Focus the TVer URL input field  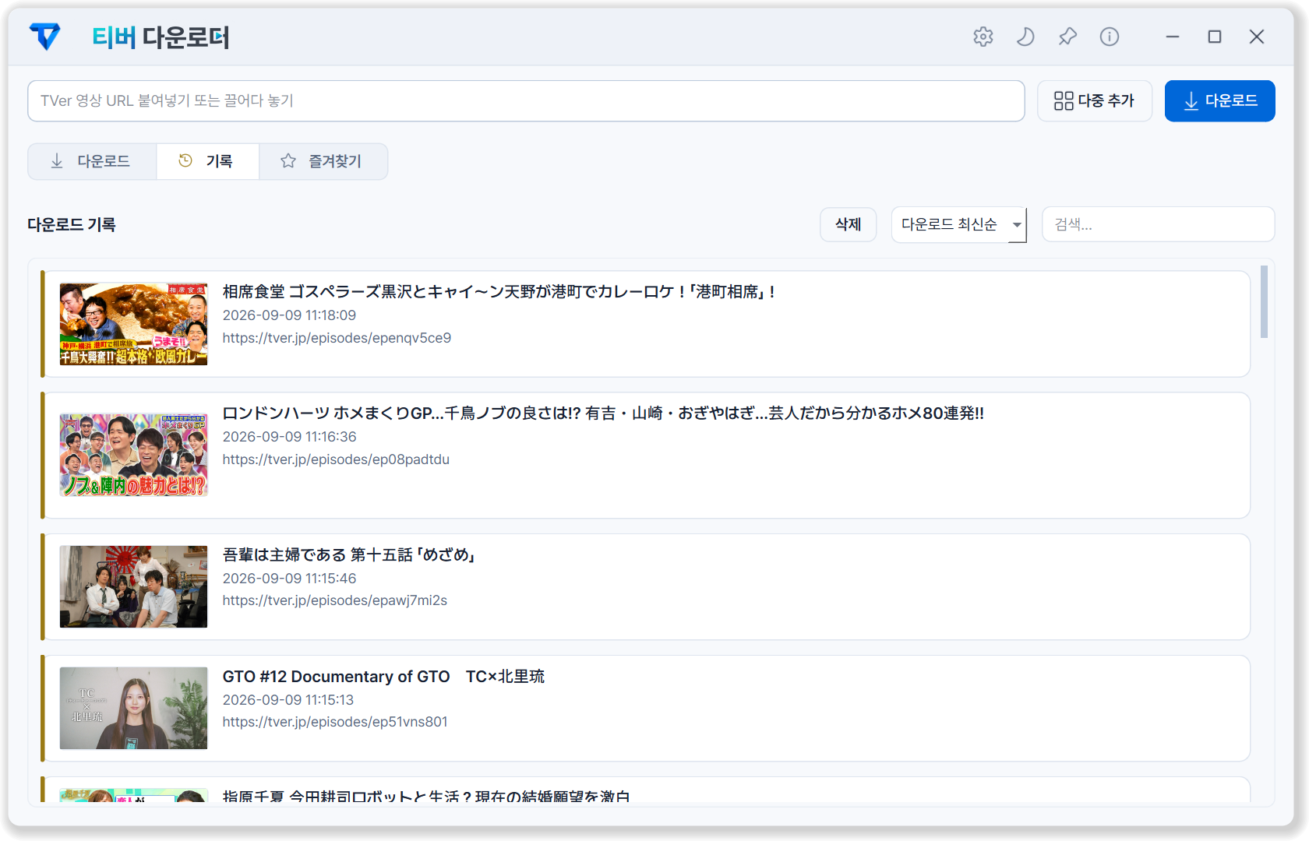[x=526, y=101]
